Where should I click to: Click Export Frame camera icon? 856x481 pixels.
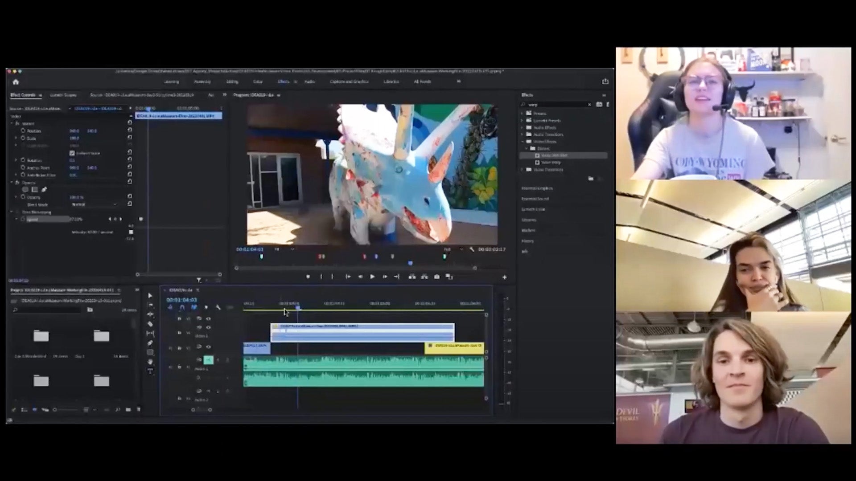click(436, 277)
